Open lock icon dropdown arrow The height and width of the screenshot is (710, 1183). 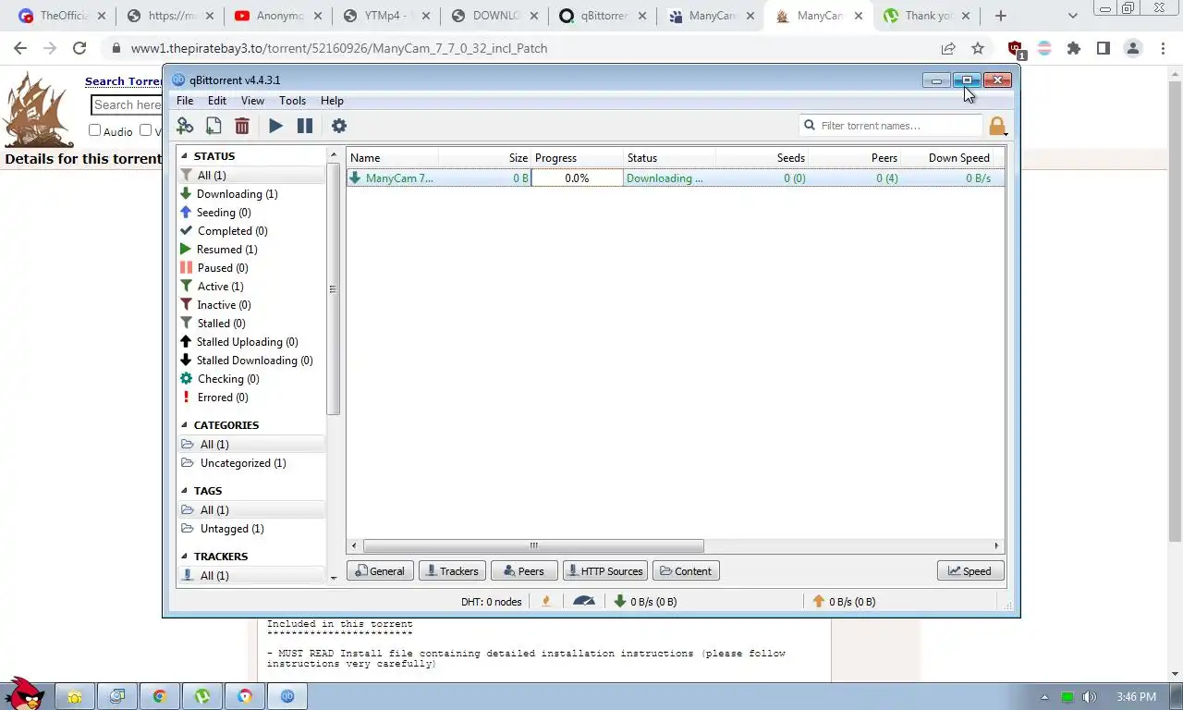click(x=1006, y=133)
